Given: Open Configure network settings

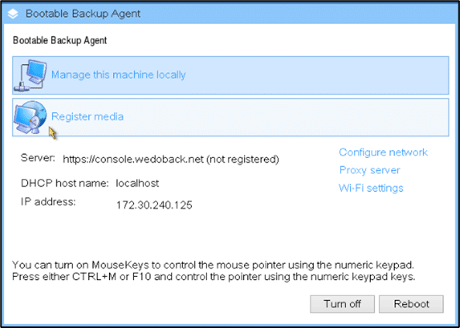Looking at the screenshot, I should (383, 152).
